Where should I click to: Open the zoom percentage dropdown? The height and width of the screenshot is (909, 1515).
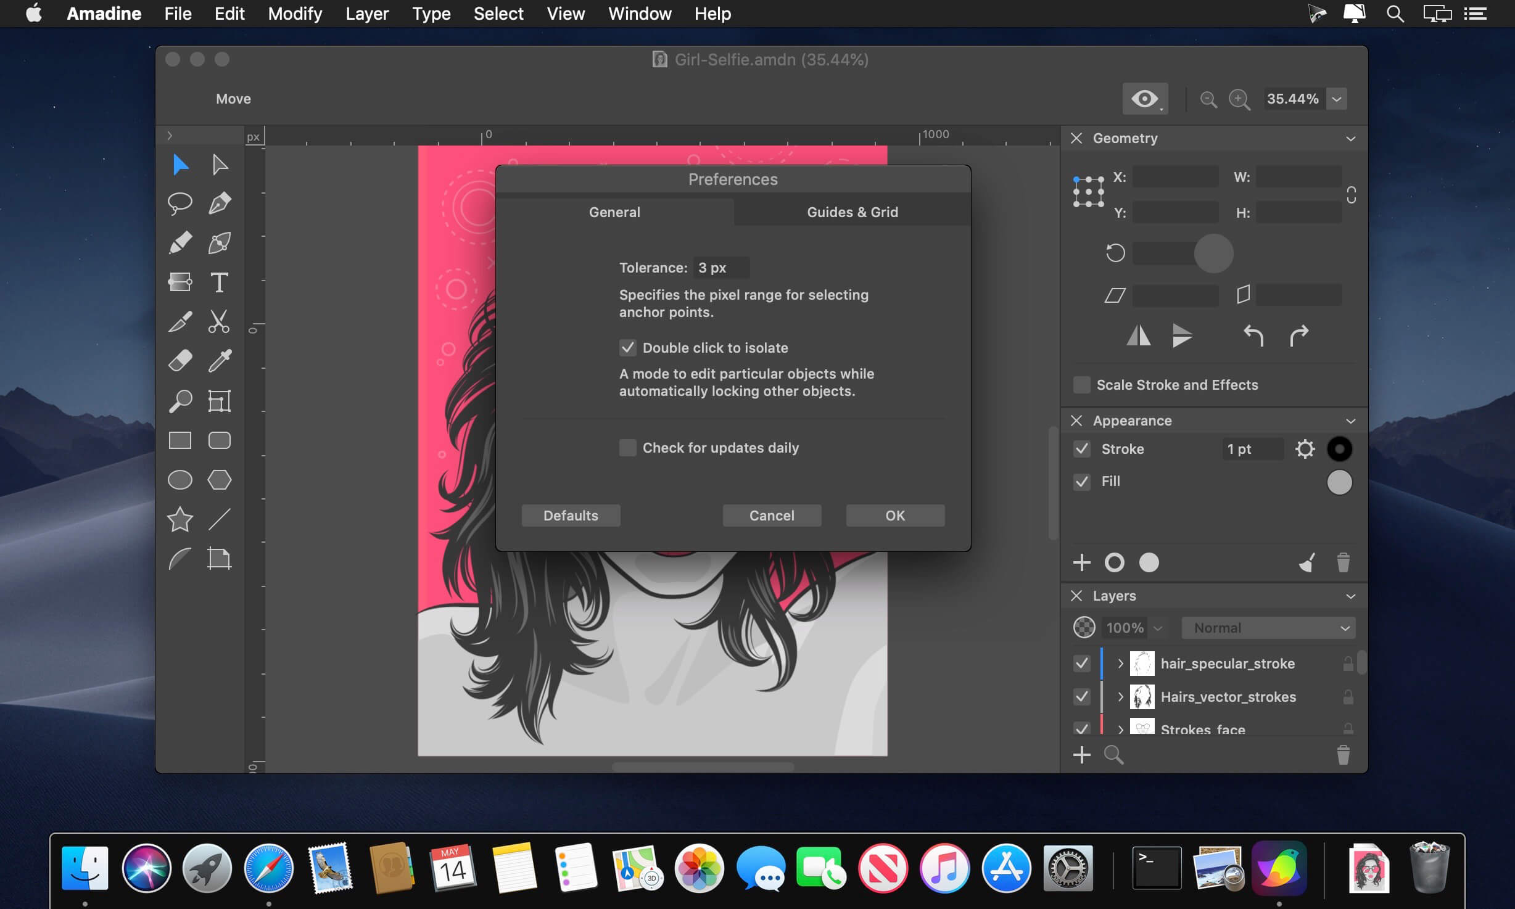[x=1337, y=99]
